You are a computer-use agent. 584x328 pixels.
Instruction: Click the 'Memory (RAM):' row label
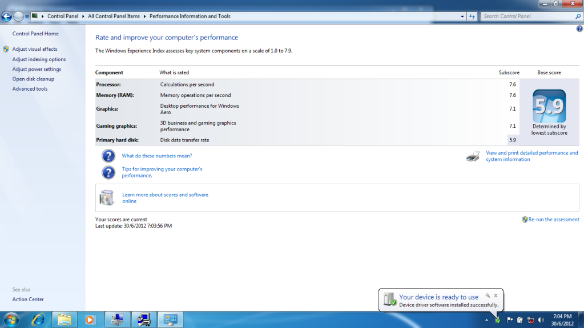(115, 95)
